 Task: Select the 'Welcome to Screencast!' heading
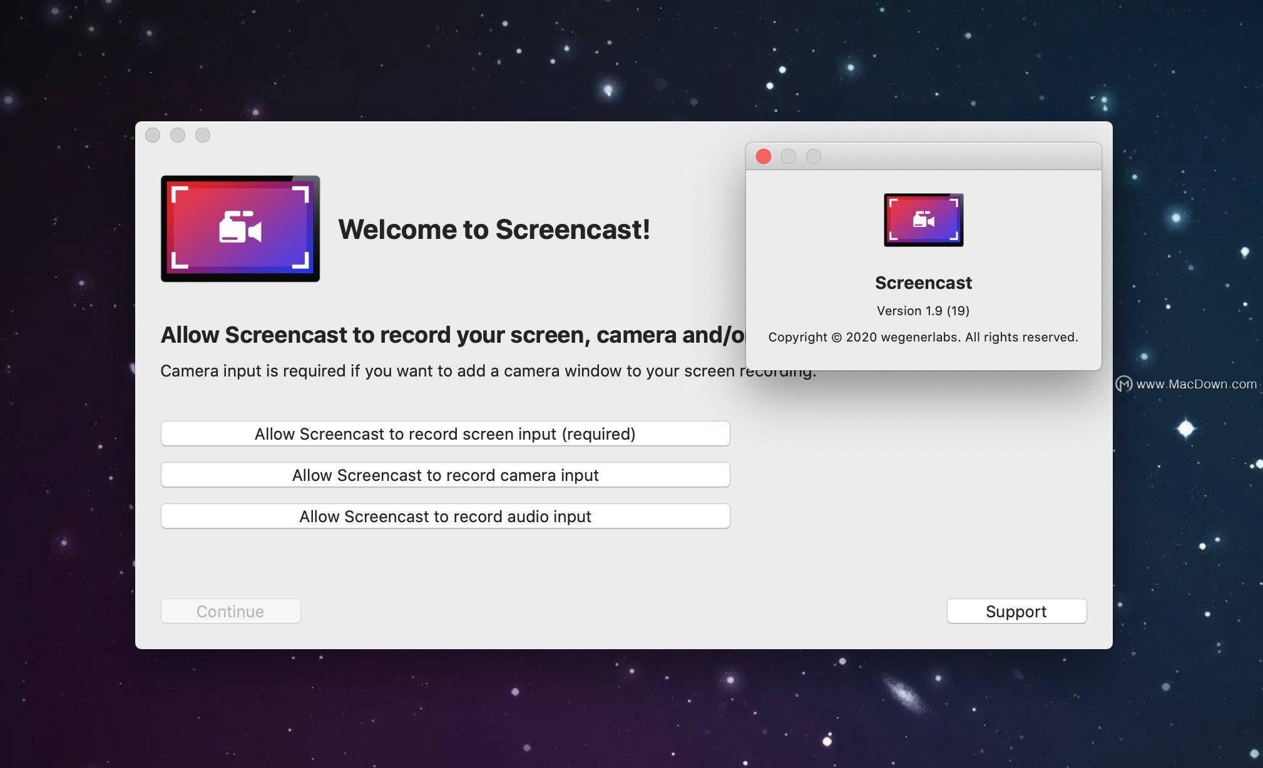(x=494, y=230)
